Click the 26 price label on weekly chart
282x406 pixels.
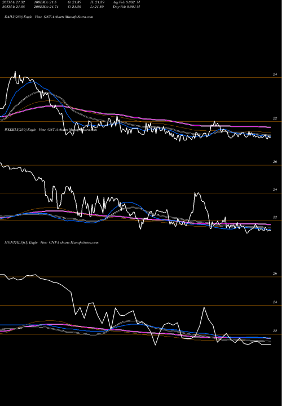point(275,162)
